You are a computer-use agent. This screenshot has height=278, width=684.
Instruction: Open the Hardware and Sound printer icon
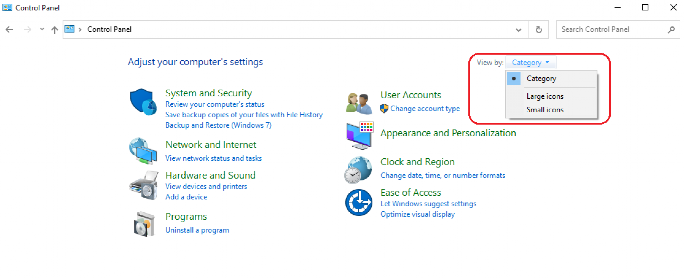144,185
